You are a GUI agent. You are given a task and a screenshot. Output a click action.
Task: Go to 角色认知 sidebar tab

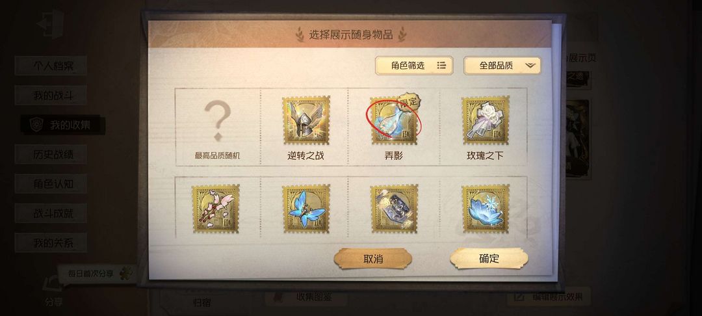(x=51, y=184)
